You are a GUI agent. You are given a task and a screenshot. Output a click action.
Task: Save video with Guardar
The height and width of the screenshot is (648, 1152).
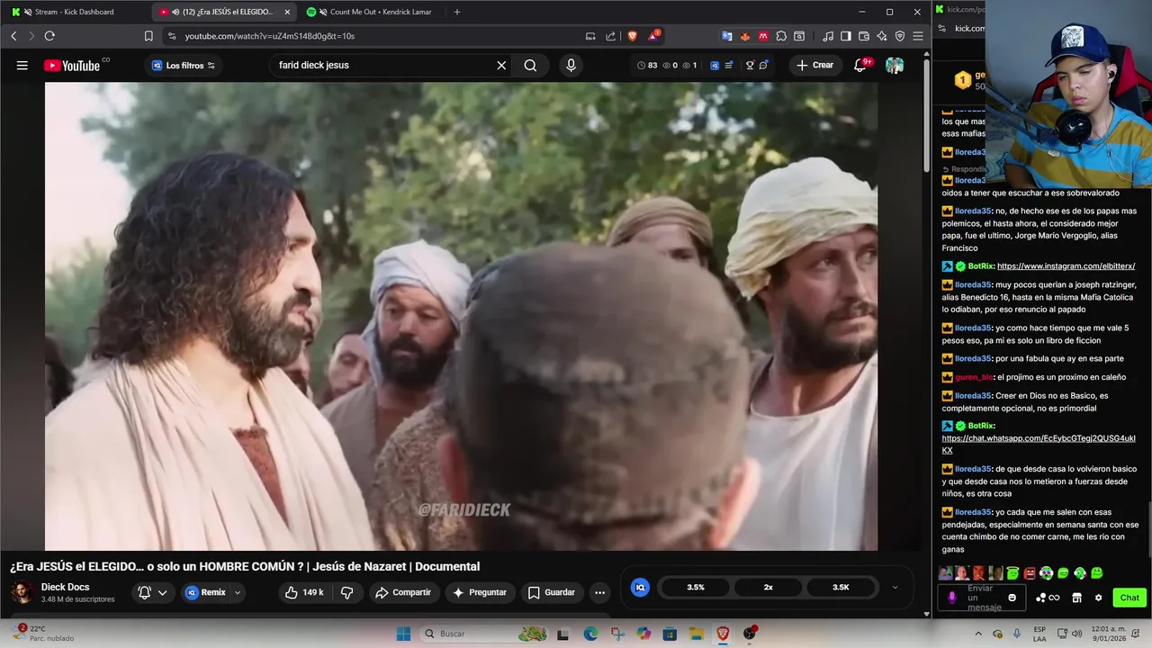click(551, 592)
